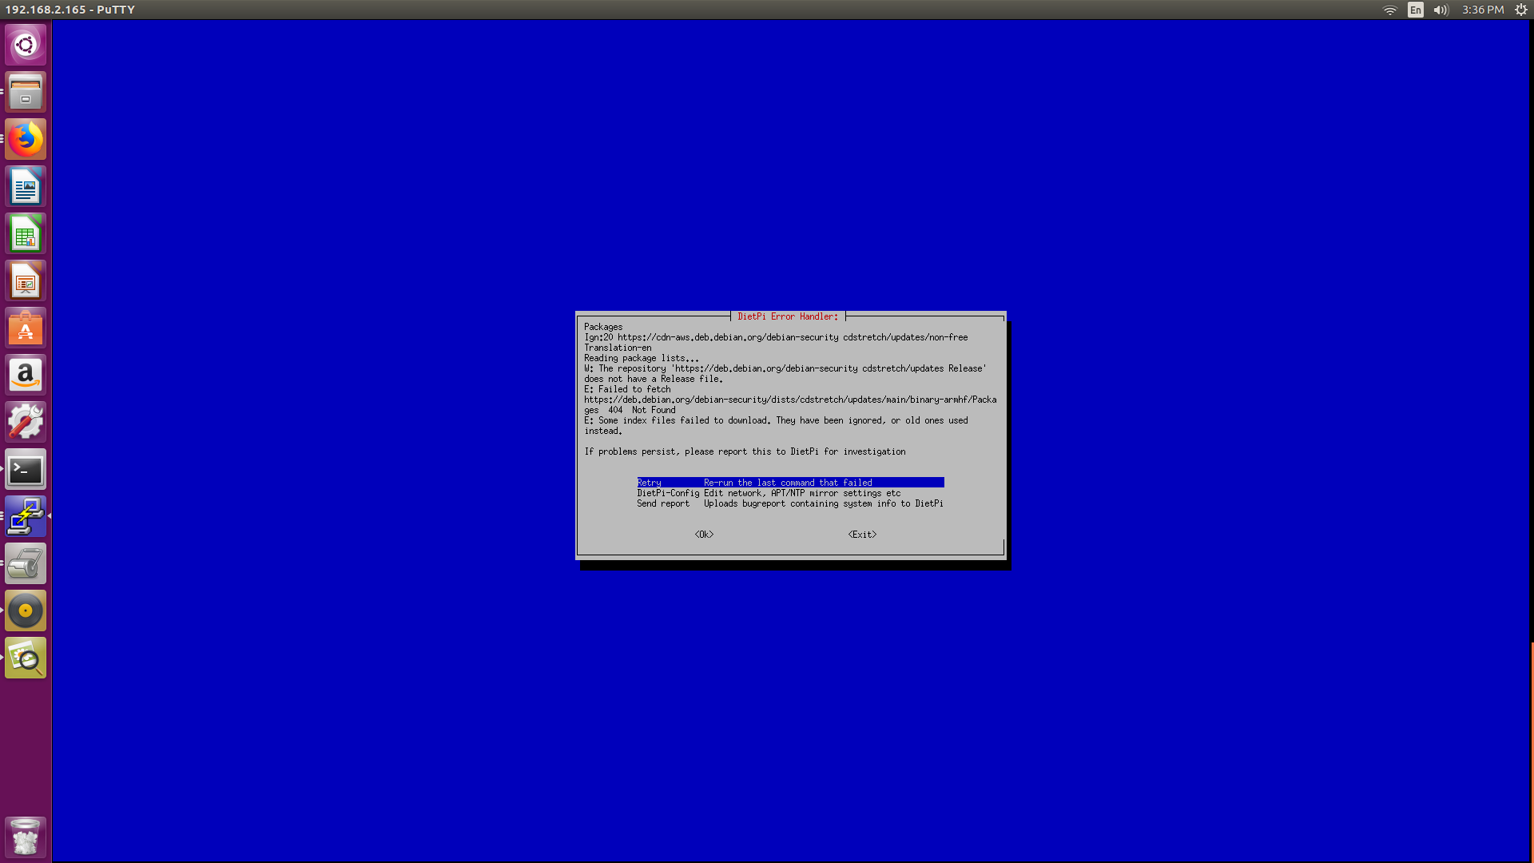Open the Wi-Fi network indicator
This screenshot has width=1534, height=863.
[x=1390, y=10]
